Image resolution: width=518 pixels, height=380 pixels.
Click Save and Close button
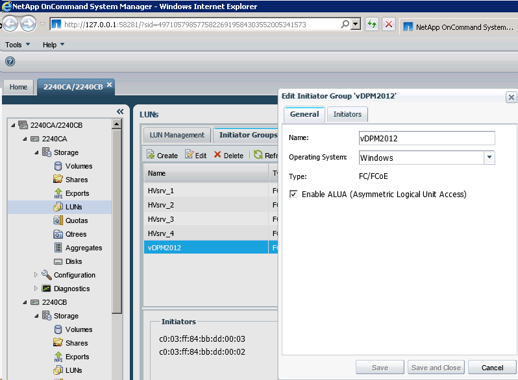click(436, 368)
